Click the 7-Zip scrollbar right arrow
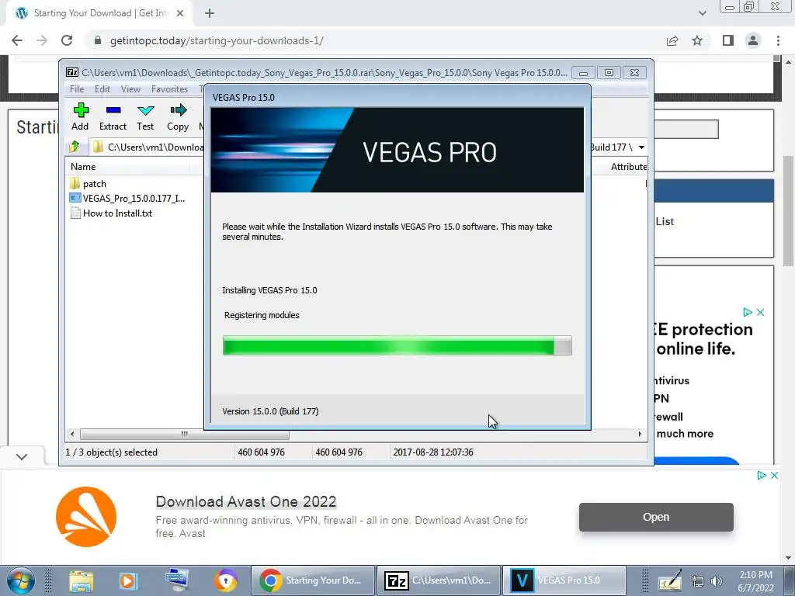 [x=640, y=435]
